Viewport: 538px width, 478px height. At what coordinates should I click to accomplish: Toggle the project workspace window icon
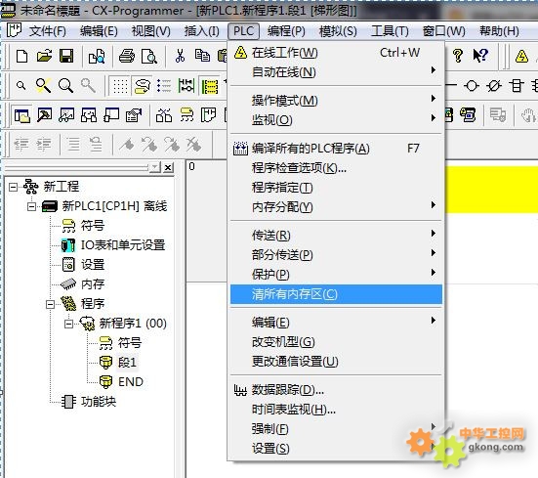pos(22,115)
